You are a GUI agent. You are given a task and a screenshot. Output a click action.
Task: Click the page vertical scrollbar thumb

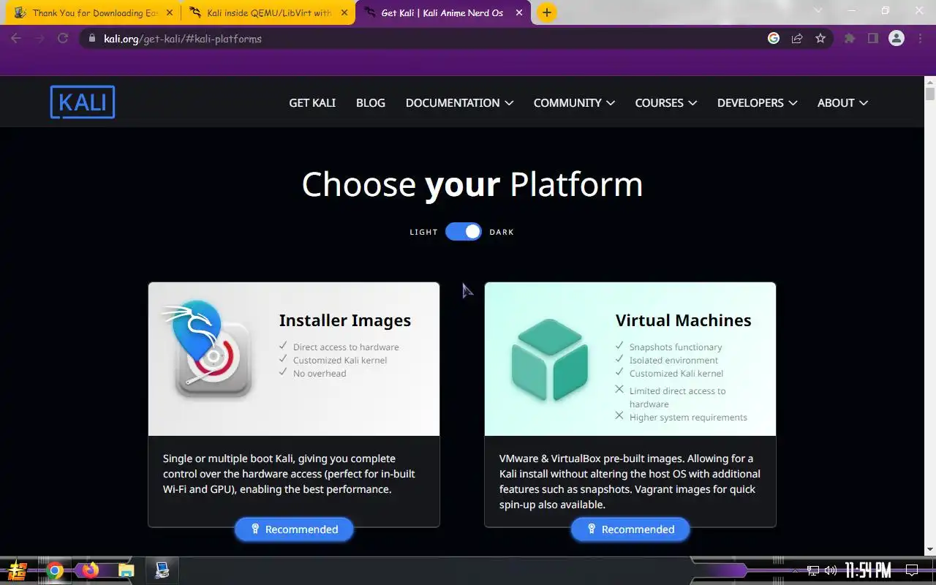point(930,94)
